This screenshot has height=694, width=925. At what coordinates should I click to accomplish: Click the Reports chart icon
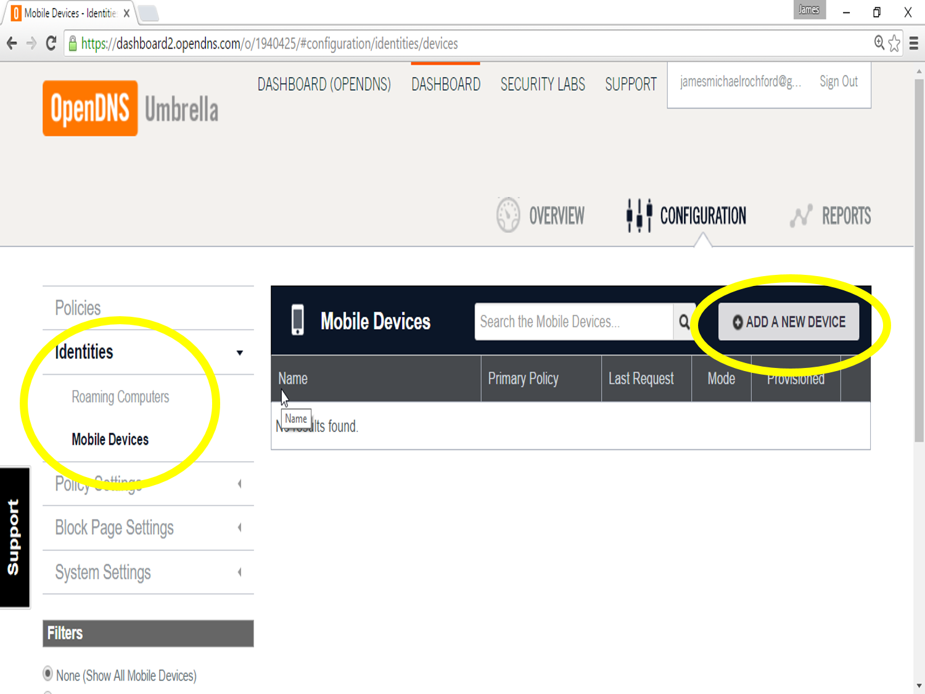801,216
